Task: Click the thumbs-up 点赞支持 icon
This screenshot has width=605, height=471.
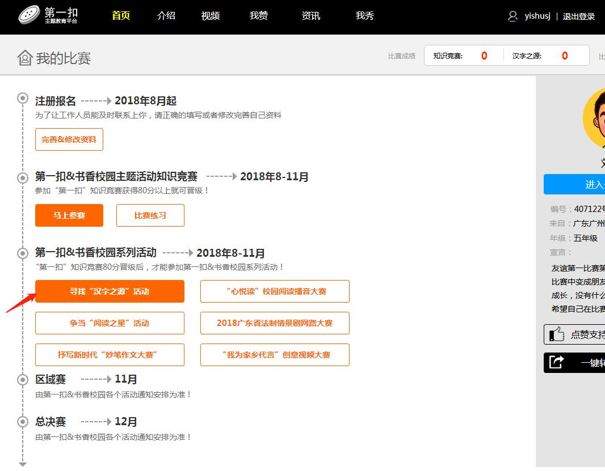Action: pyautogui.click(x=556, y=334)
